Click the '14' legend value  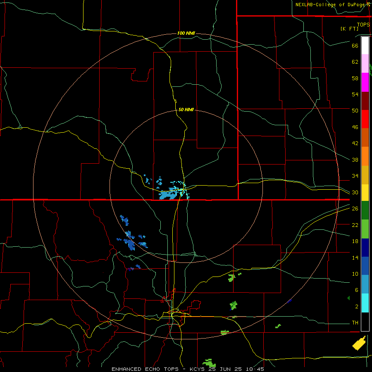pos(355,258)
